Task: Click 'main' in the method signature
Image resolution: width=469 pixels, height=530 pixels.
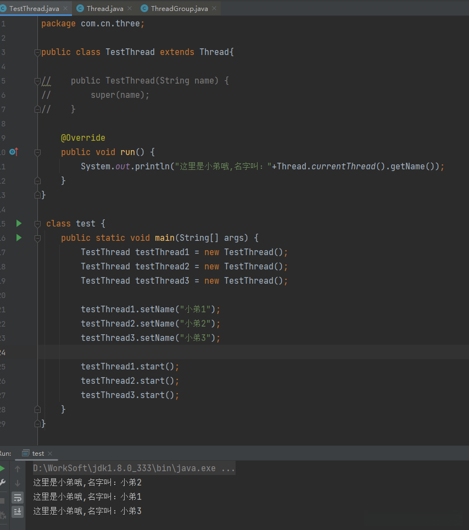Action: click(x=164, y=238)
